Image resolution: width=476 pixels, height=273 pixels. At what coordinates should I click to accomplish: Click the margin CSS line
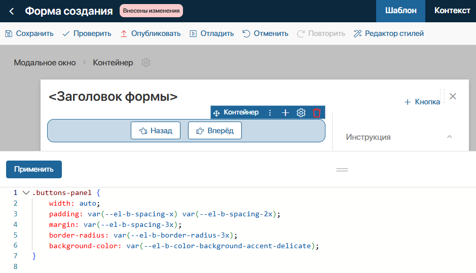pyautogui.click(x=116, y=224)
